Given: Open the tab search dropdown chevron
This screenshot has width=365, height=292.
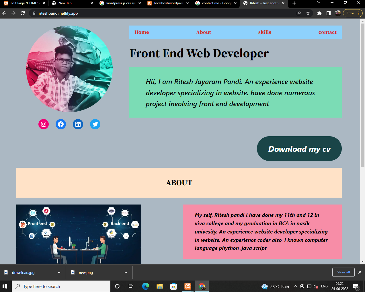Looking at the screenshot, I should click(319, 3).
